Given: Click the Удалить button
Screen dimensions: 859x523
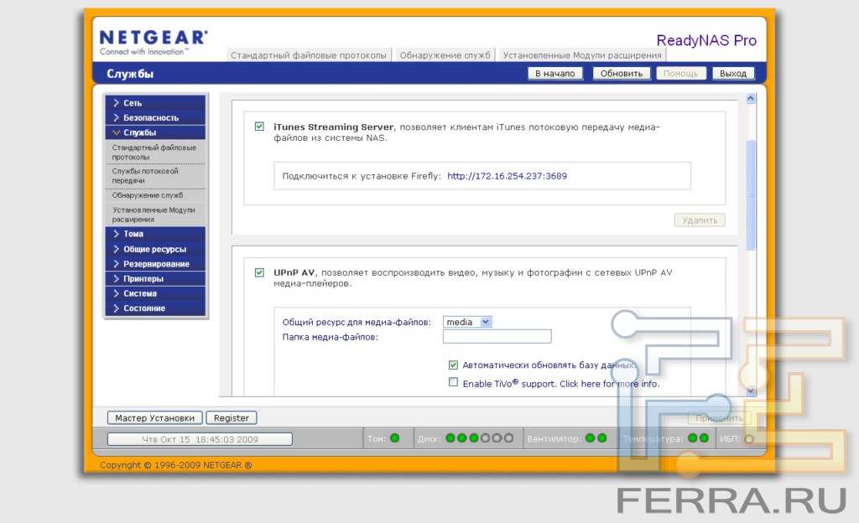Looking at the screenshot, I should pos(700,220).
